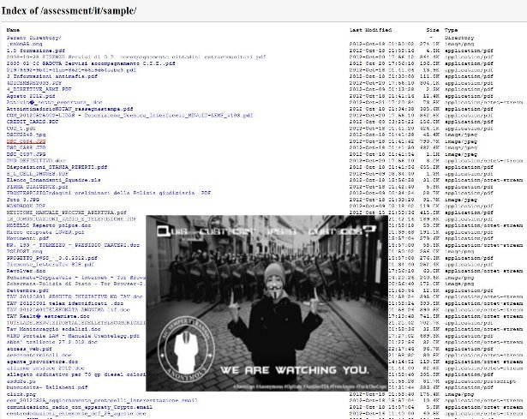The width and height of the screenshot is (527, 419).
Task: Open Movimenti.pdf file
Action: tap(27, 238)
